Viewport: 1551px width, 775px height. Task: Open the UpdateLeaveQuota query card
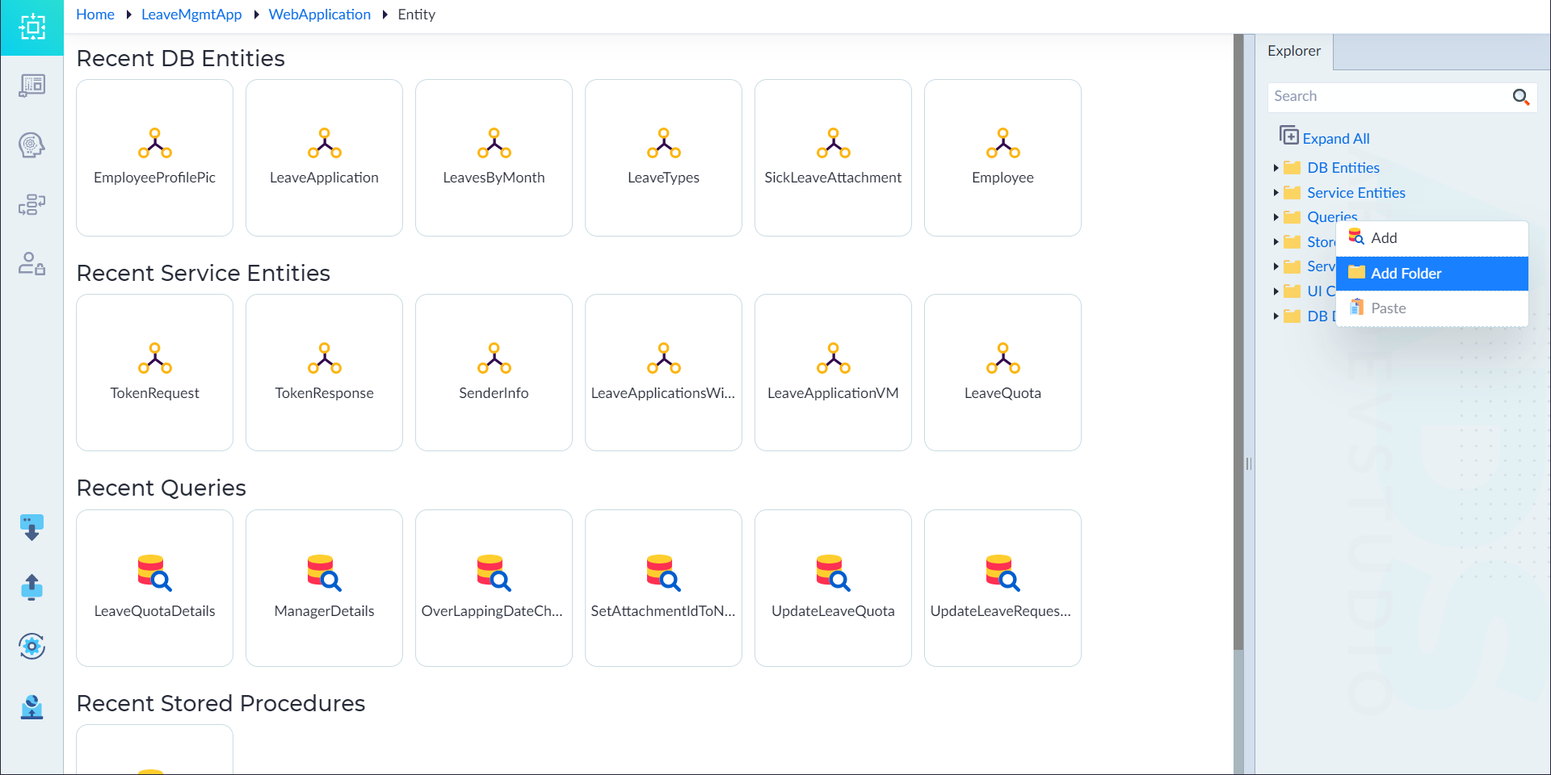pyautogui.click(x=833, y=588)
